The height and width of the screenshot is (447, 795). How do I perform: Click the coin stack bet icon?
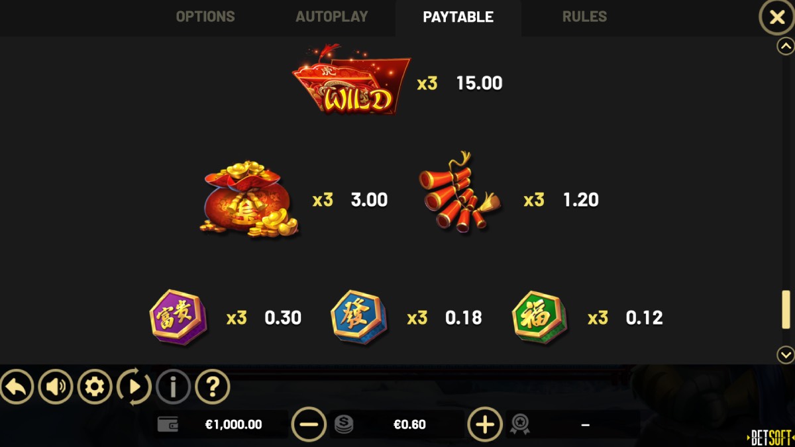343,424
